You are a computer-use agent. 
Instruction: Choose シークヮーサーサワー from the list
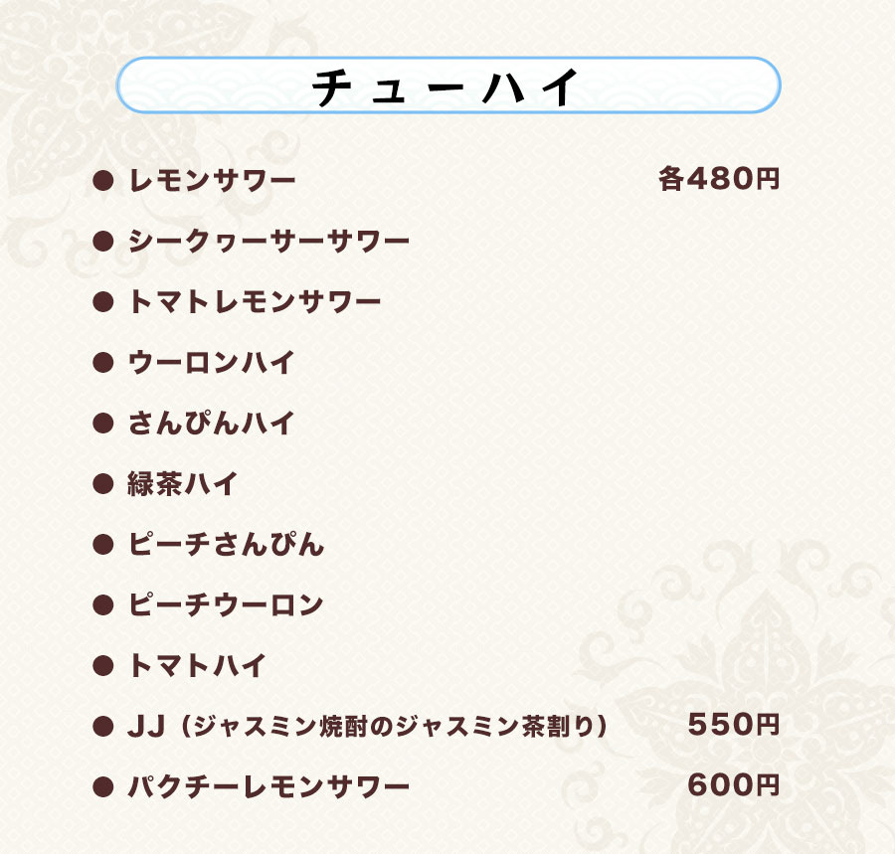tap(268, 242)
